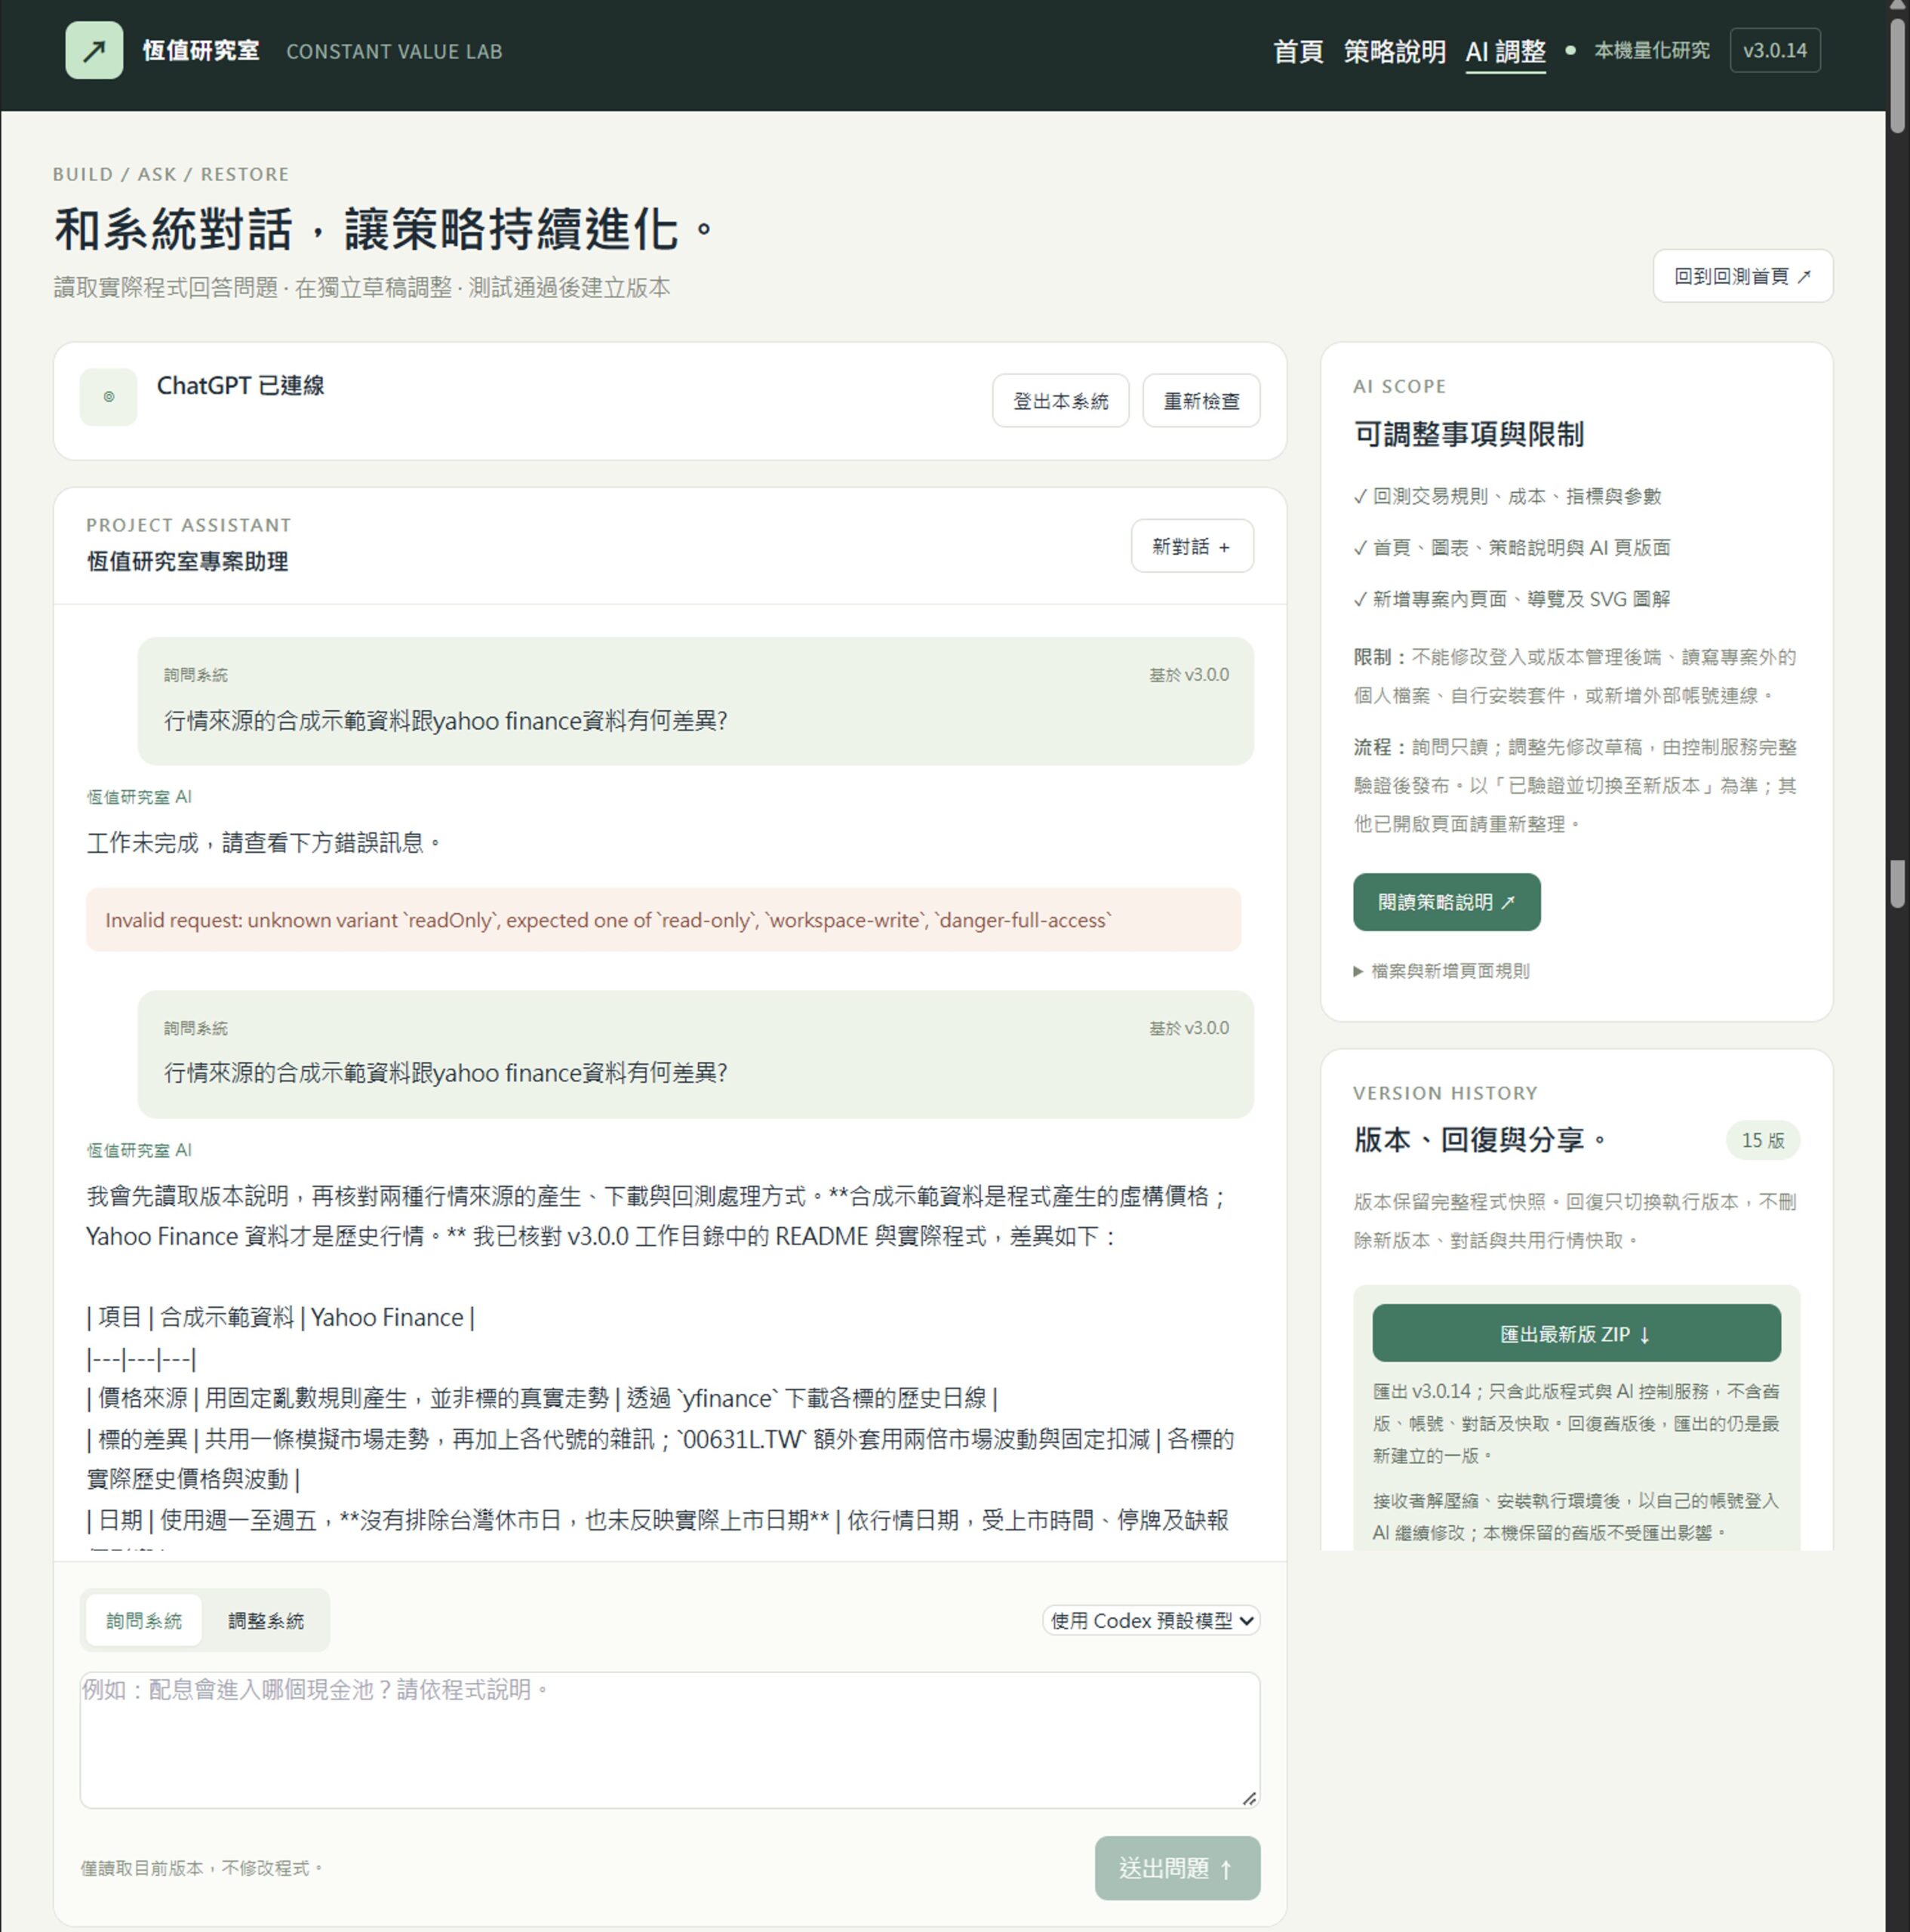
Task: Expand 檔案與新增頁面規則 disclosure
Action: tap(1441, 971)
